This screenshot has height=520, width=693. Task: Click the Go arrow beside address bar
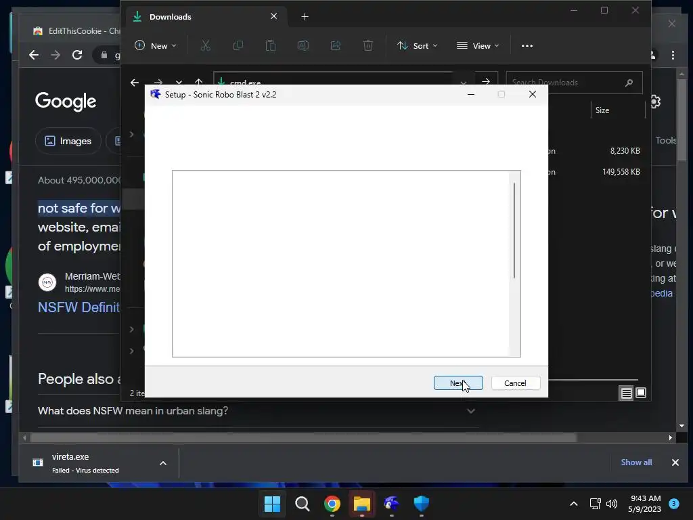point(486,82)
